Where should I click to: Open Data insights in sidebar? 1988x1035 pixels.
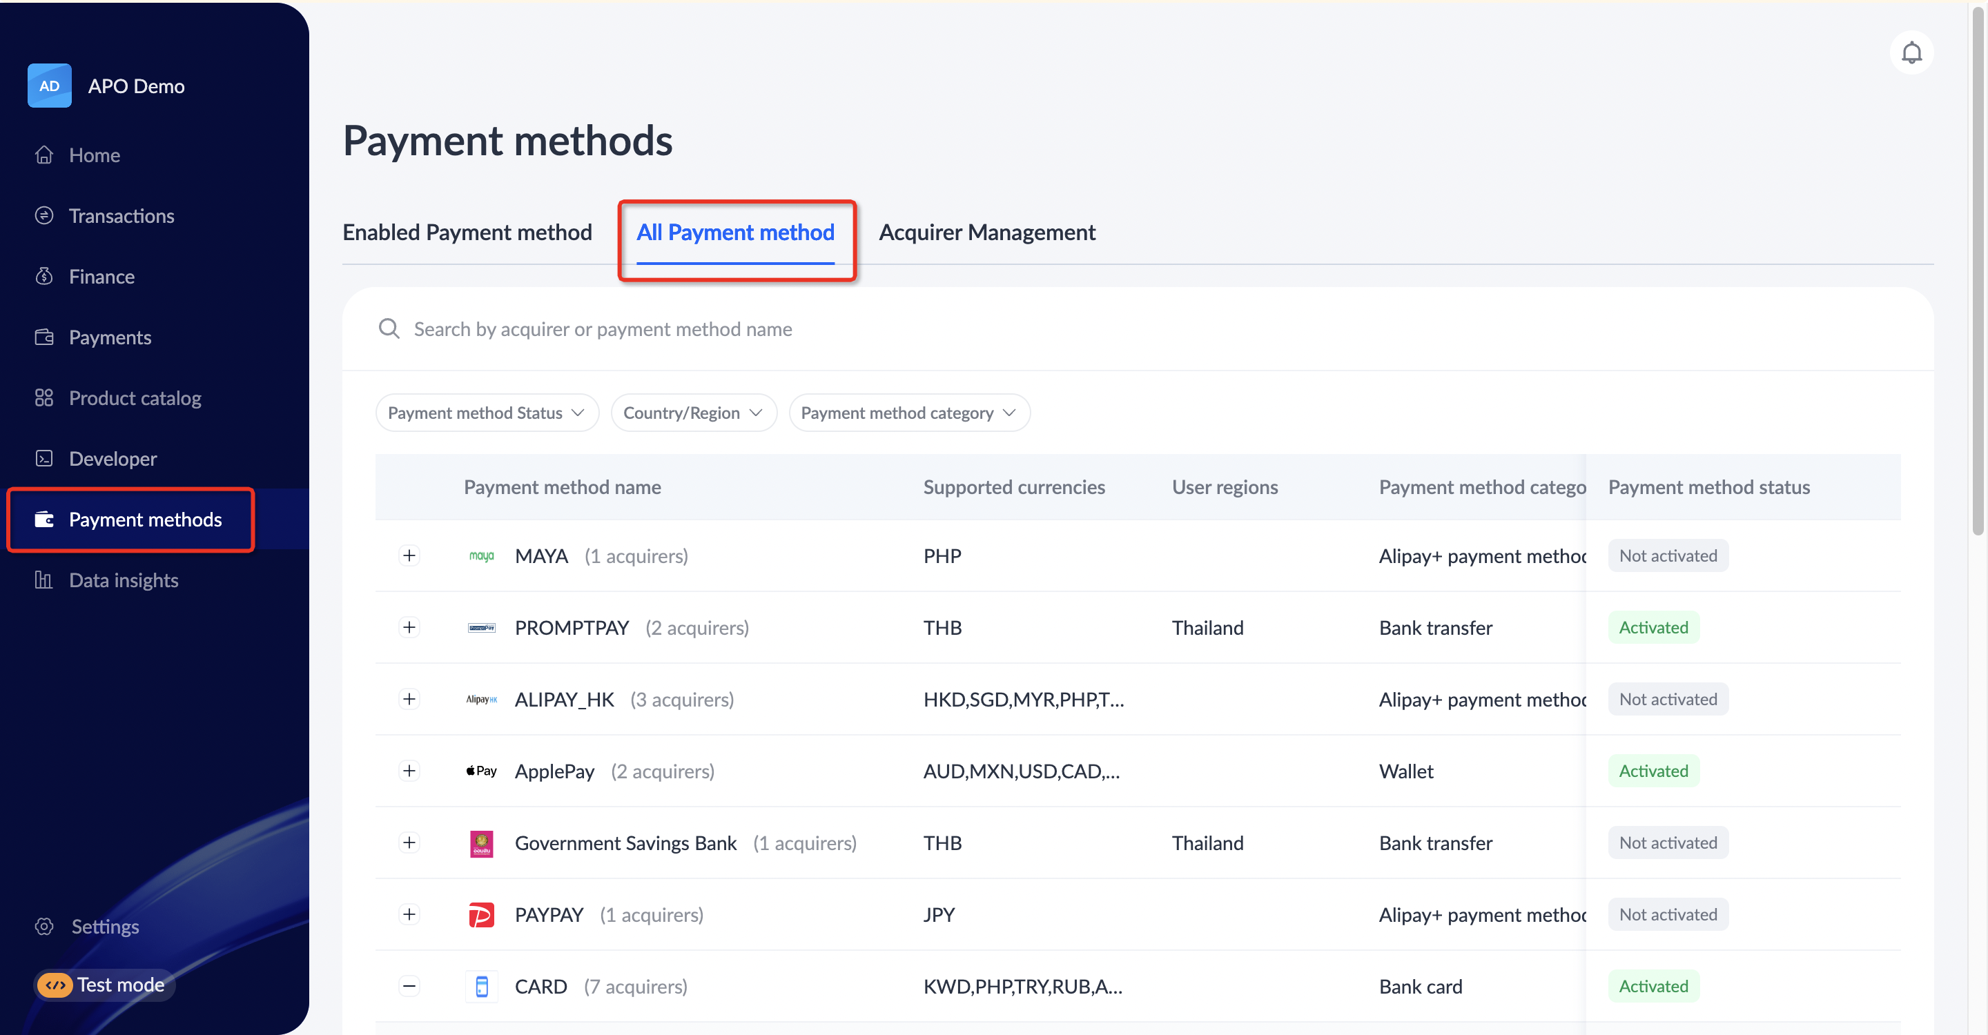tap(123, 580)
